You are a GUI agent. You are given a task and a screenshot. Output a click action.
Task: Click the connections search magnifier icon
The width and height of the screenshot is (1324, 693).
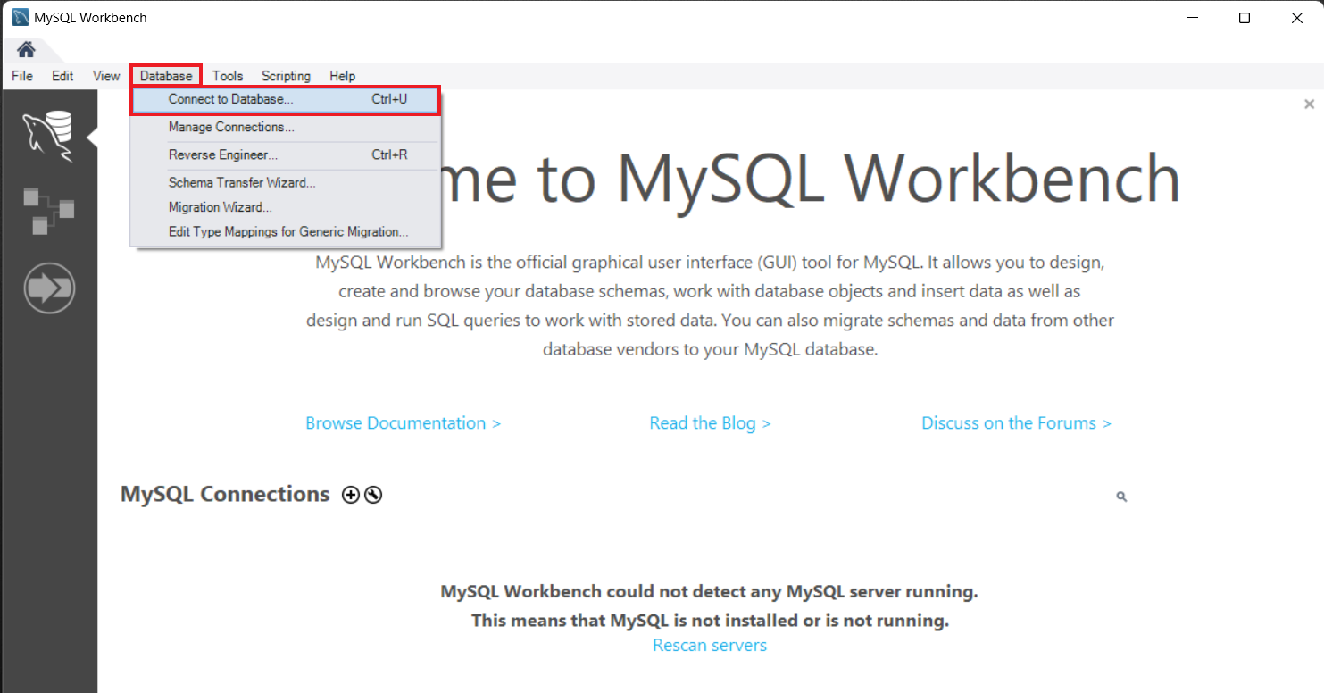1121,497
